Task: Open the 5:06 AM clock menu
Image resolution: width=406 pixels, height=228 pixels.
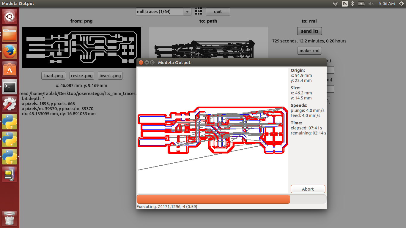Action: 387,4
